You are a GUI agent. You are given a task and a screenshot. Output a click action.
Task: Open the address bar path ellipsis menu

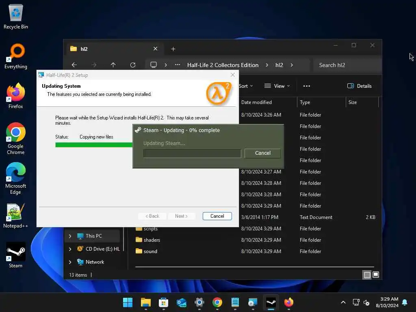[178, 65]
